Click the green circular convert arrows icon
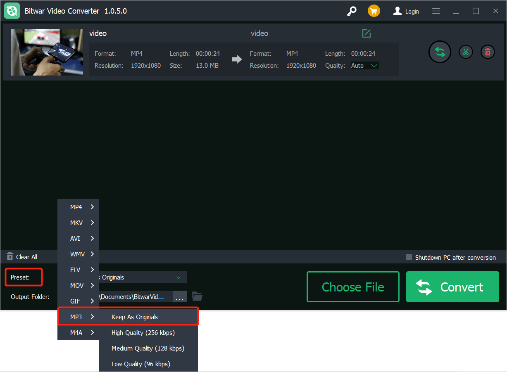This screenshot has width=507, height=372. click(439, 52)
